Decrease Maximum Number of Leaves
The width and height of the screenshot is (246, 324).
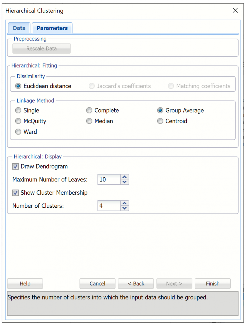pos(124,182)
